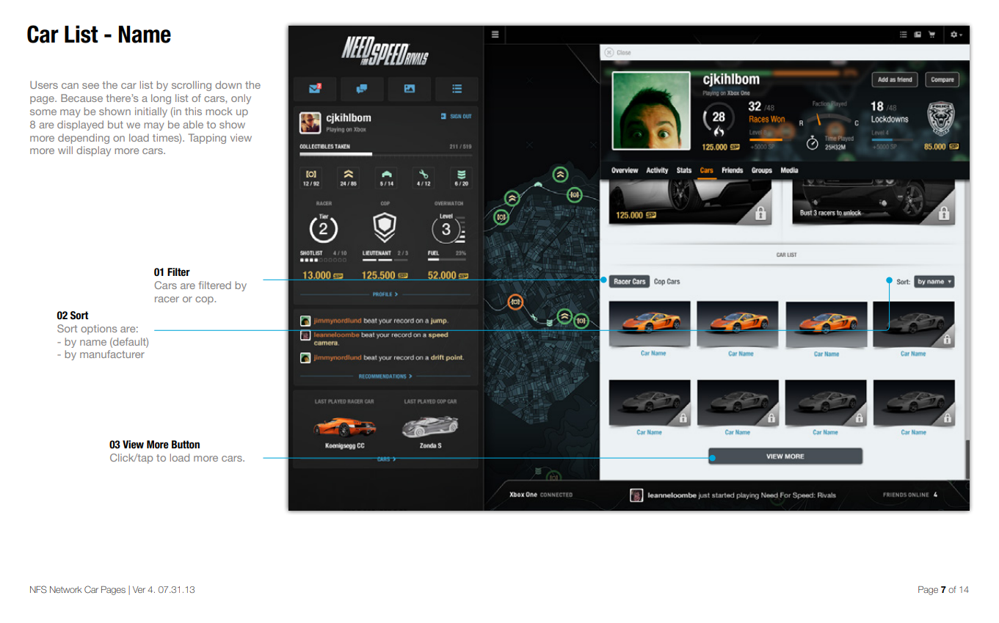Screen dimensions: 999x623
Task: Click the Fuel 23% progress bar
Action: click(447, 260)
